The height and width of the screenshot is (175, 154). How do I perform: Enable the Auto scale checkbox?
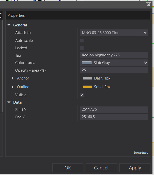[x=82, y=40]
